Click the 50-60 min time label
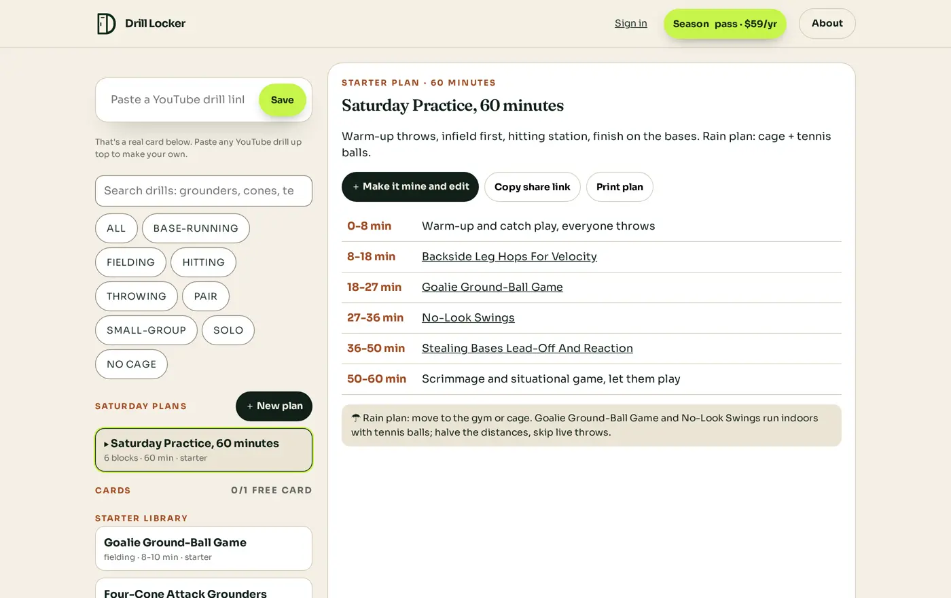 [x=377, y=379]
